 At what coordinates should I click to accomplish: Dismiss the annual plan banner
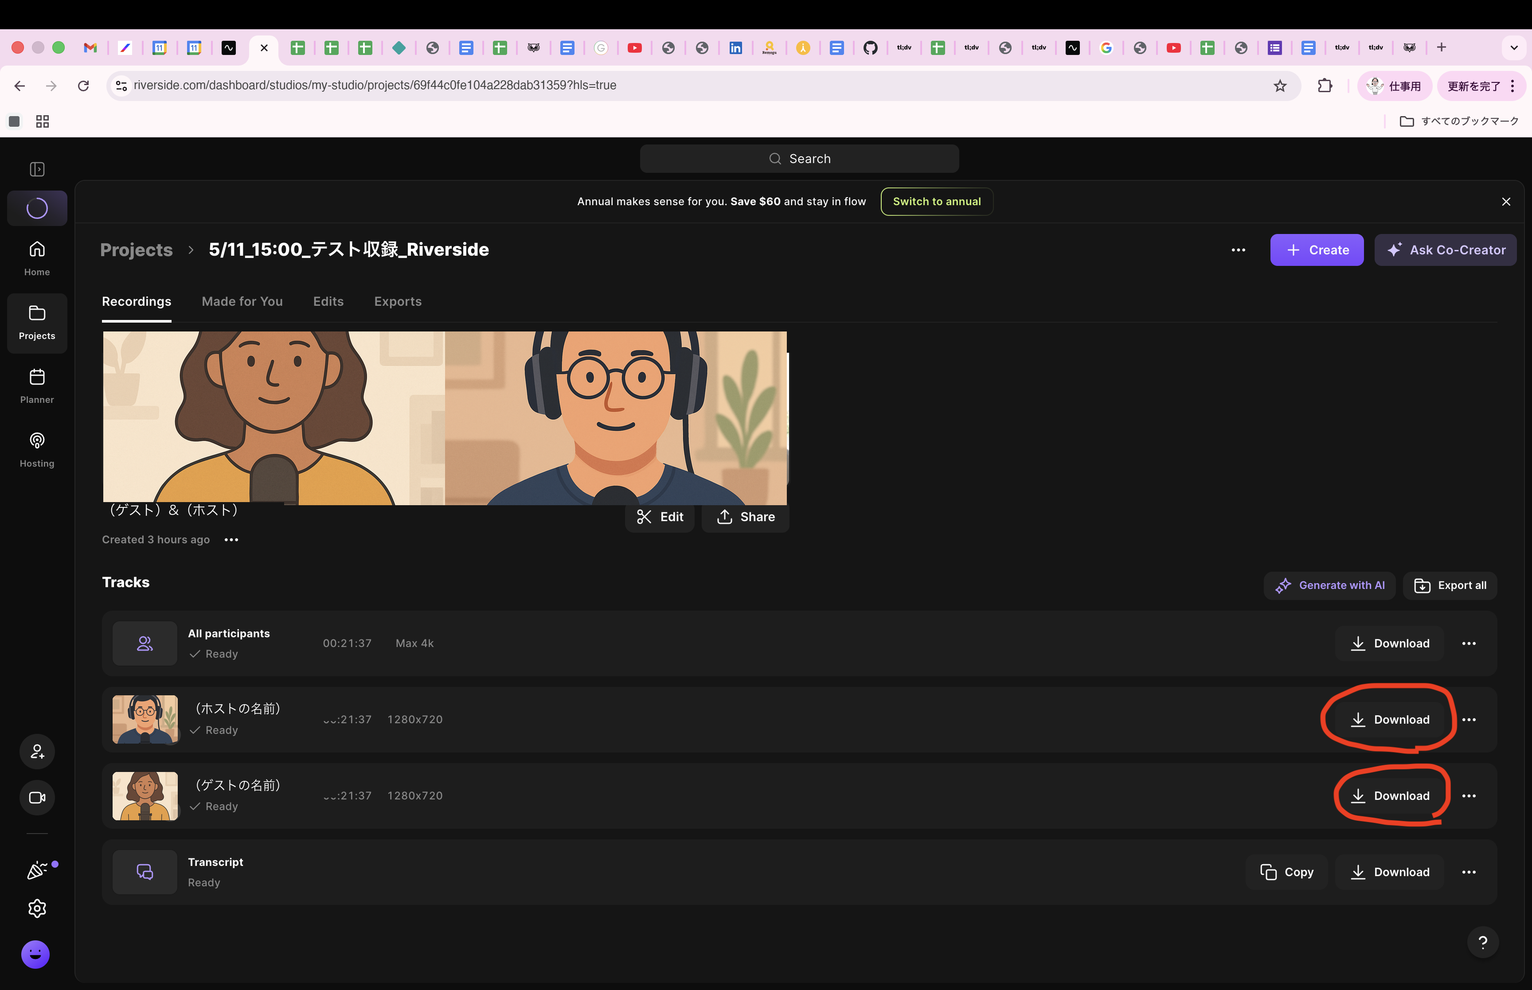click(x=1506, y=202)
